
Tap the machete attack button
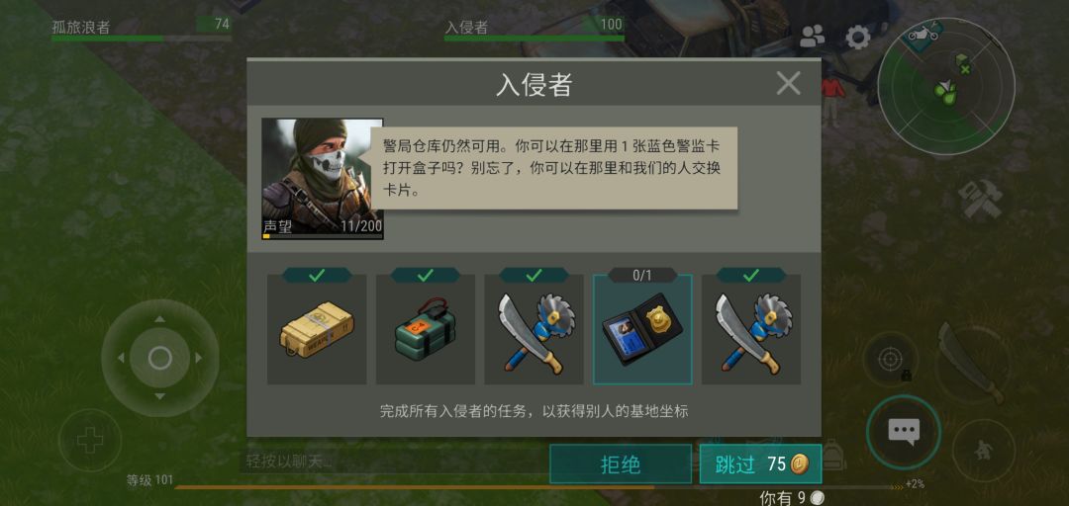tap(970, 361)
